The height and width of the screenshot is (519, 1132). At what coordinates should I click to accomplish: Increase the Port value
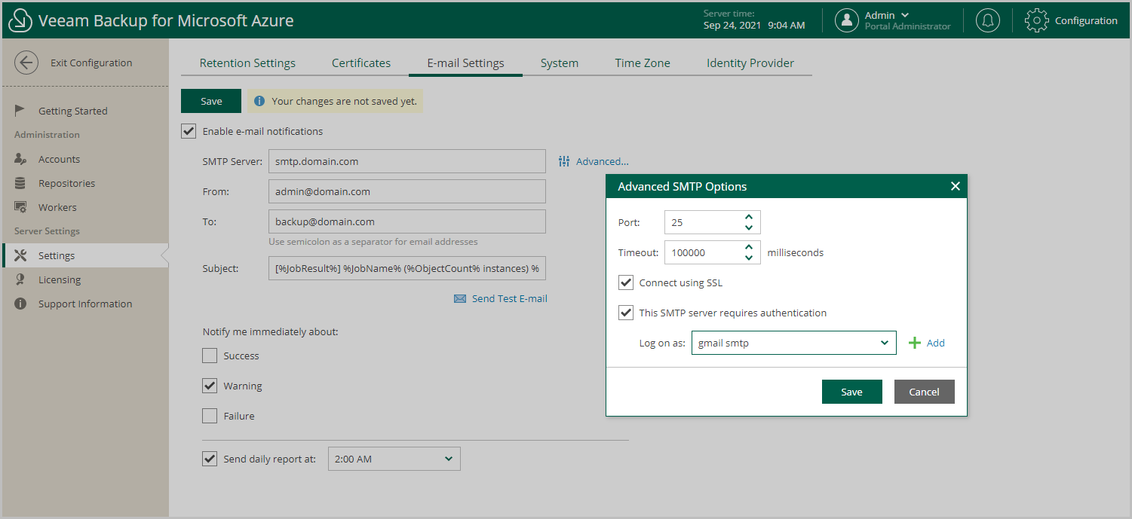749,217
